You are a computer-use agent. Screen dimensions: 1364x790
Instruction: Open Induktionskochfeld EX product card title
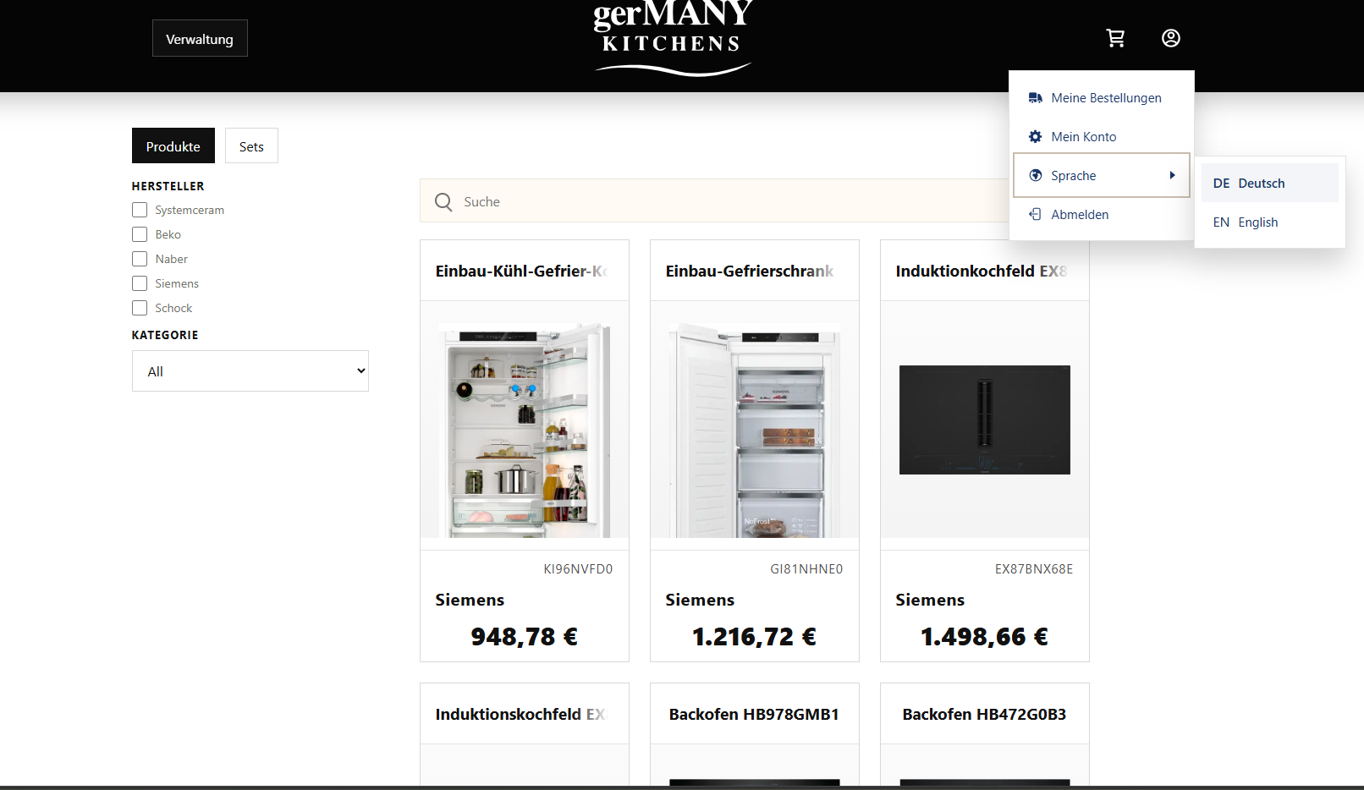coord(520,715)
